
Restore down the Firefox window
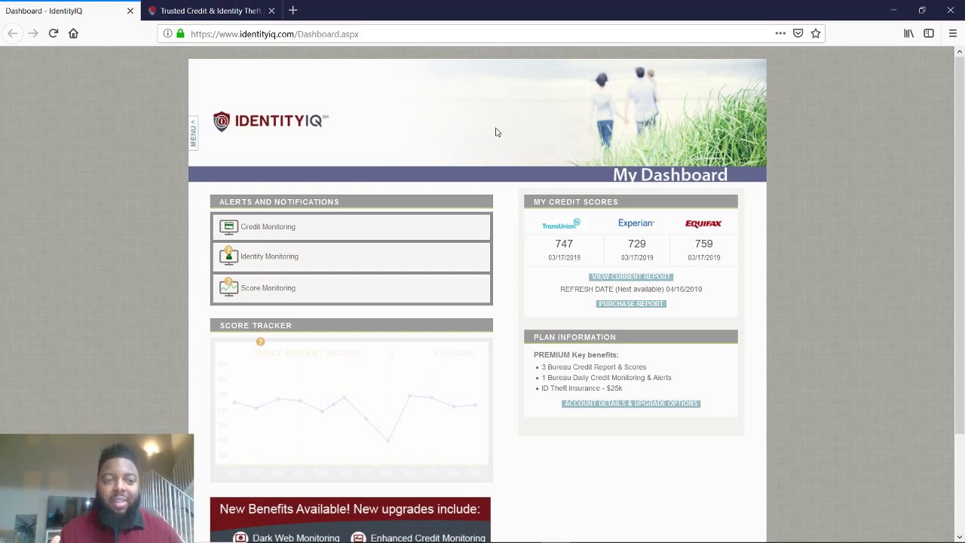click(921, 11)
